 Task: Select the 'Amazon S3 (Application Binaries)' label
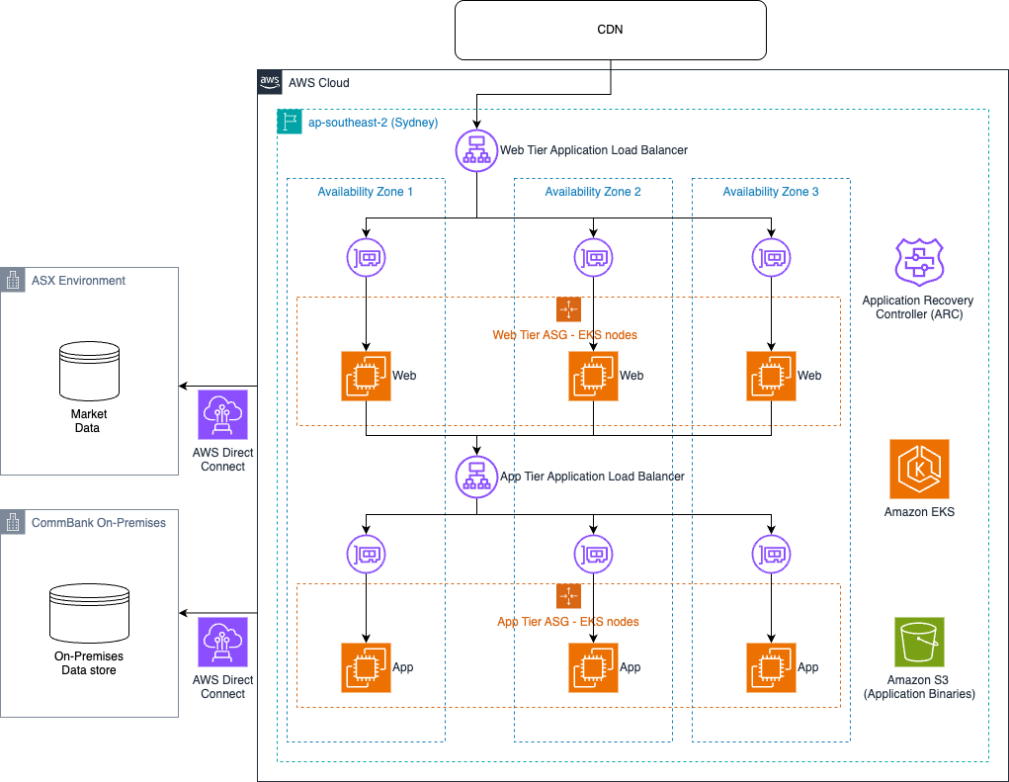(919, 687)
